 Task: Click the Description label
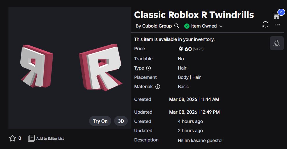point(146,140)
